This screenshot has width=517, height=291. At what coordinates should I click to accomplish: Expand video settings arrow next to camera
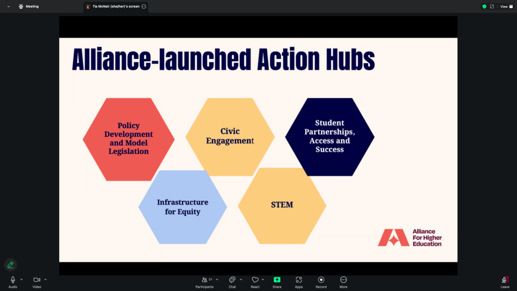(45, 279)
